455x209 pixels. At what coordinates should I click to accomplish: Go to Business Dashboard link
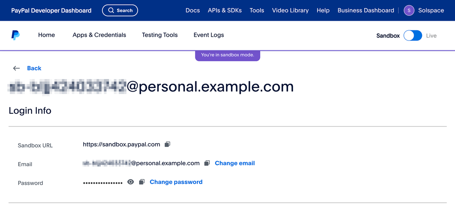pos(366,11)
